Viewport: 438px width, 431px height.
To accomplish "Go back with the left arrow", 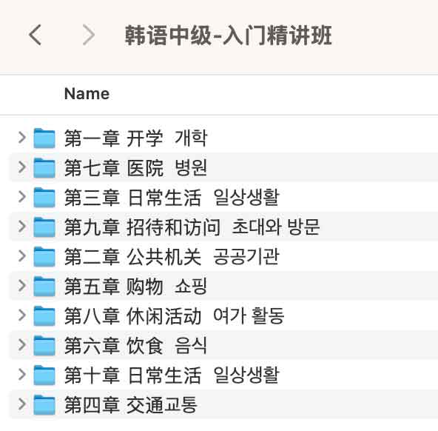I will 36,35.
